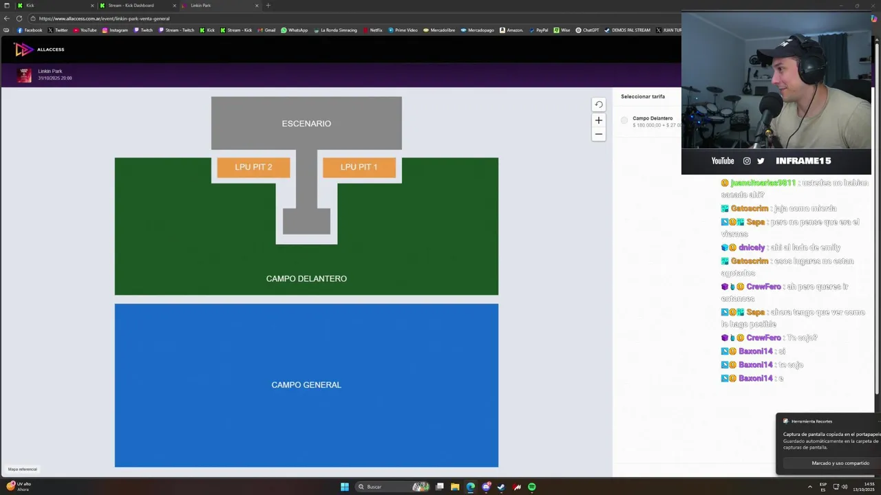Click the CrewFero 'Te cojo?' chat message
The image size is (881, 495).
coord(769,338)
